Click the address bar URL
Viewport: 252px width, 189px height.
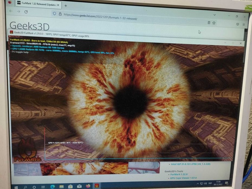[101, 16]
